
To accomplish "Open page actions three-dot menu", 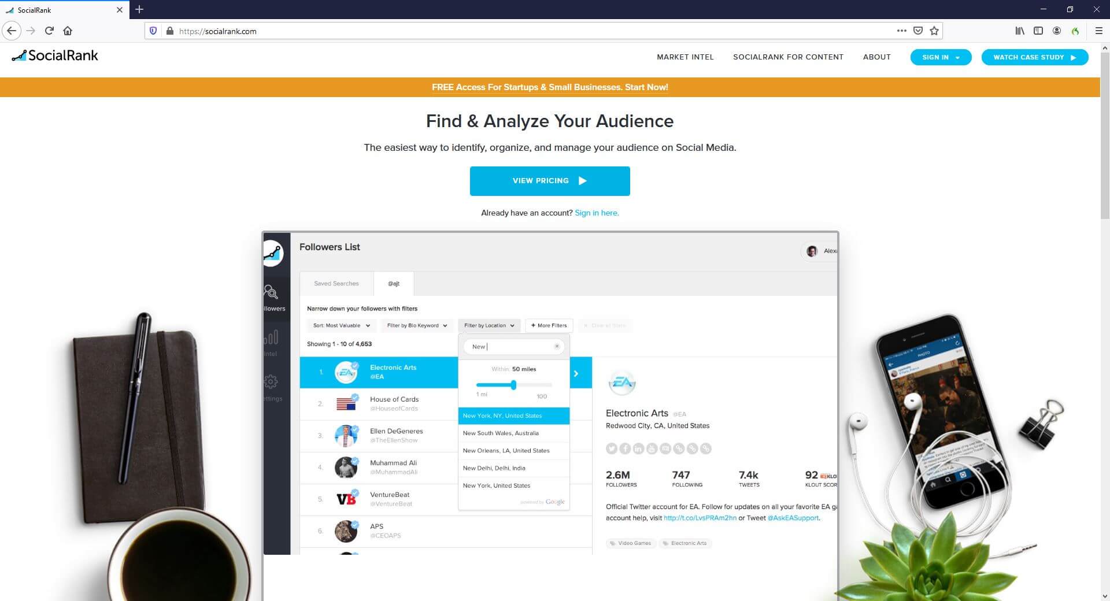I will [x=901, y=31].
